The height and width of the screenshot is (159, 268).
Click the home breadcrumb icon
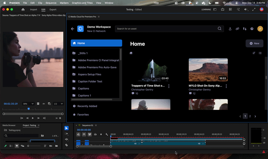(x=131, y=53)
